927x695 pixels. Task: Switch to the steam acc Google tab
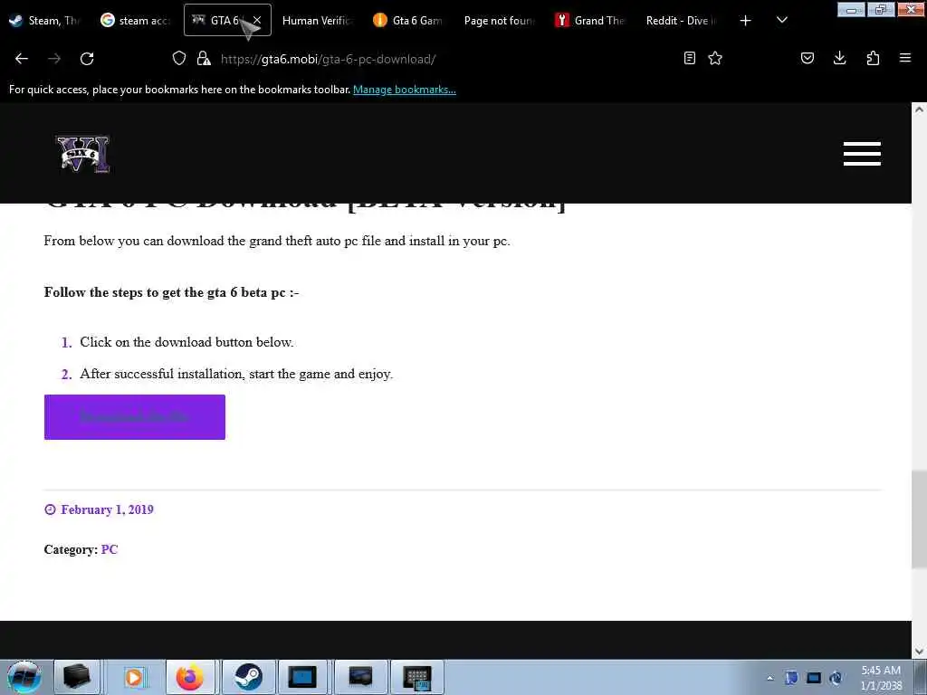(x=136, y=20)
